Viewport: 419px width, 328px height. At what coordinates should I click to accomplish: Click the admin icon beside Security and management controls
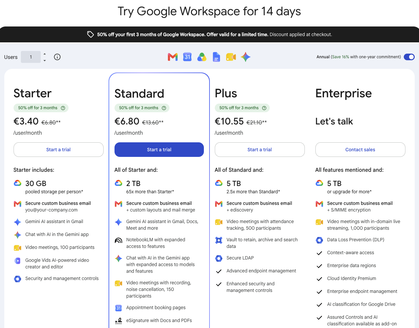[18, 279]
